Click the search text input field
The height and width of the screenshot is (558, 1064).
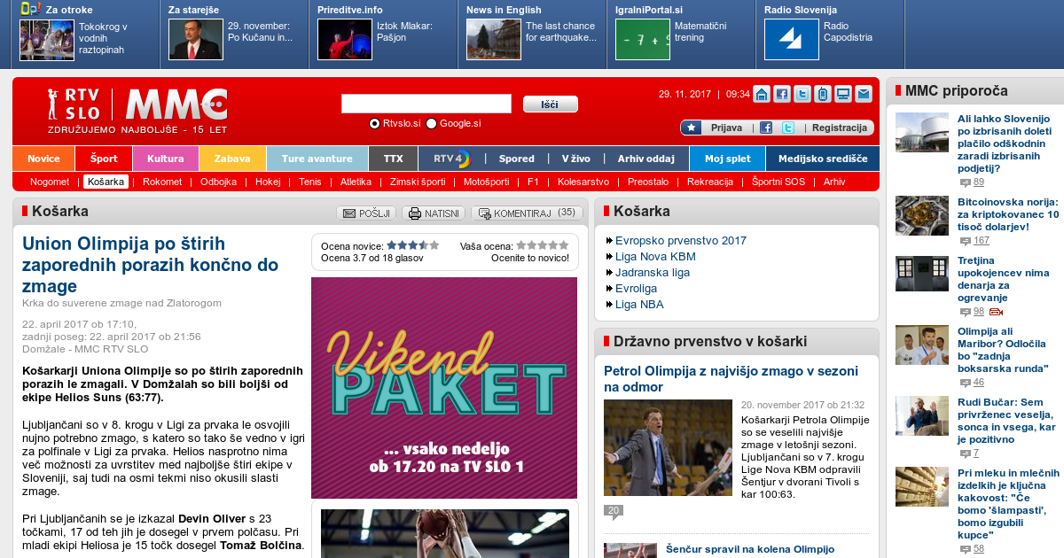426,104
